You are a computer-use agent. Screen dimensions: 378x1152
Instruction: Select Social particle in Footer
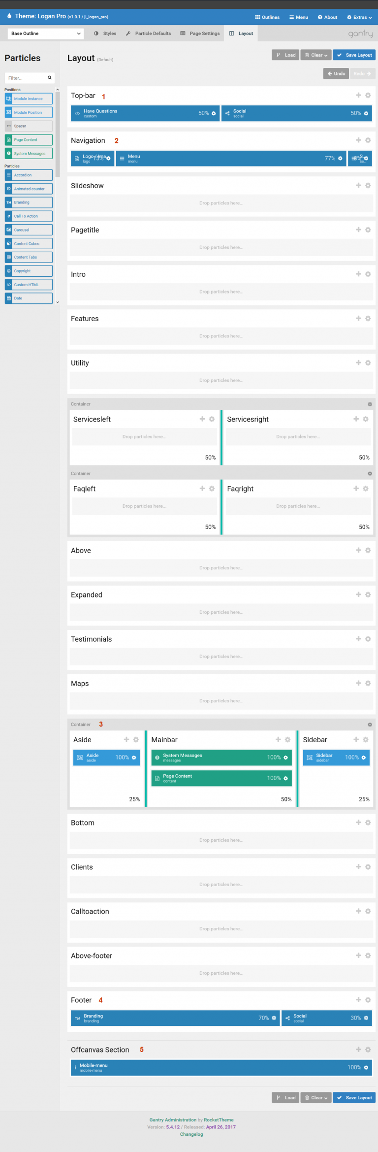(x=327, y=1018)
